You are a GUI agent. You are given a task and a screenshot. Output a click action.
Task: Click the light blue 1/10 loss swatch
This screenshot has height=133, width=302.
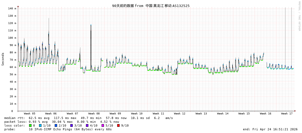pyautogui.click(x=40, y=125)
